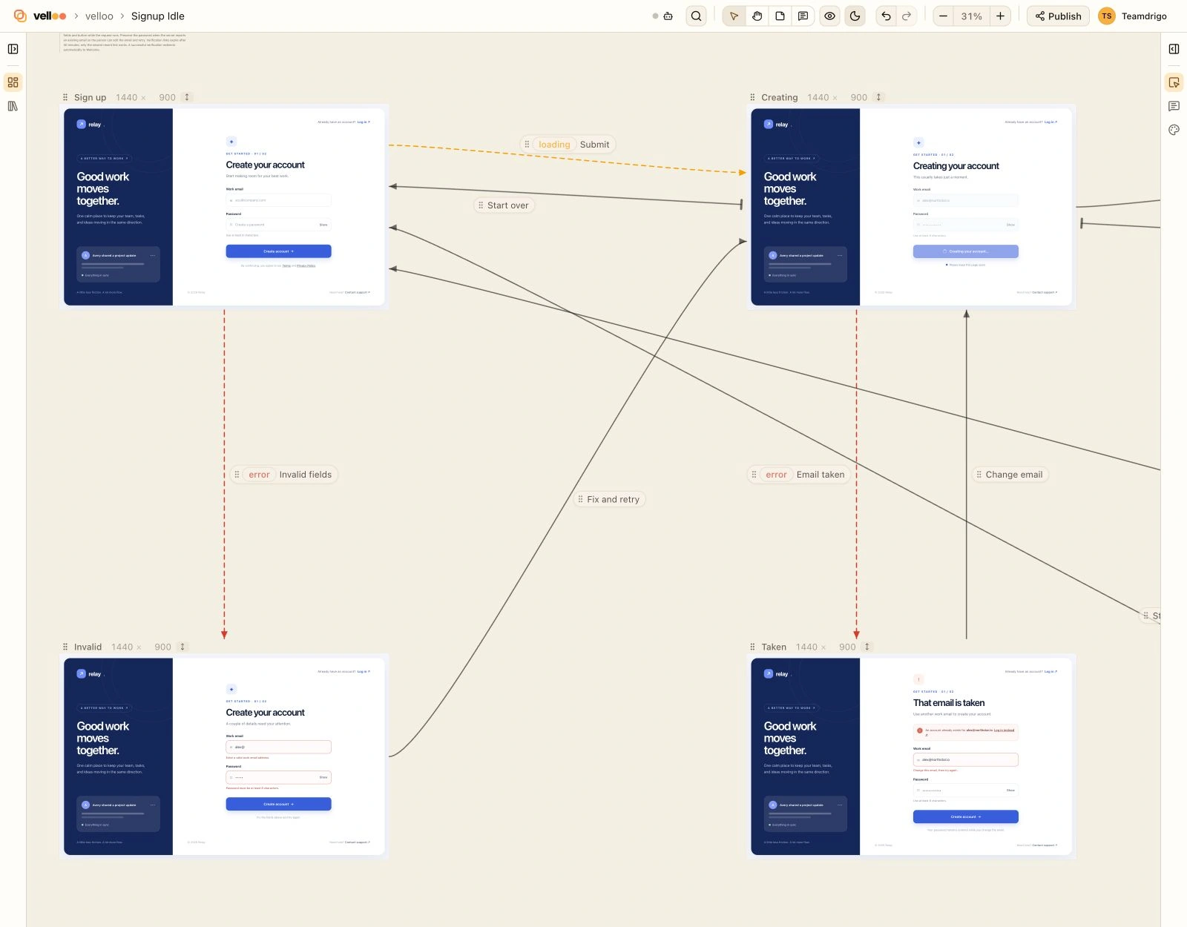
Task: Open the Teamdrigo account menu
Action: (1133, 16)
